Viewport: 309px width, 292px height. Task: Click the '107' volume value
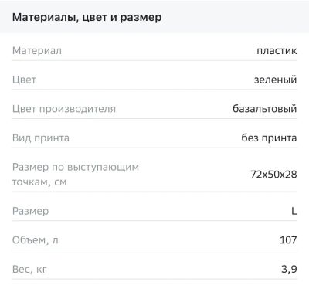tap(288, 240)
